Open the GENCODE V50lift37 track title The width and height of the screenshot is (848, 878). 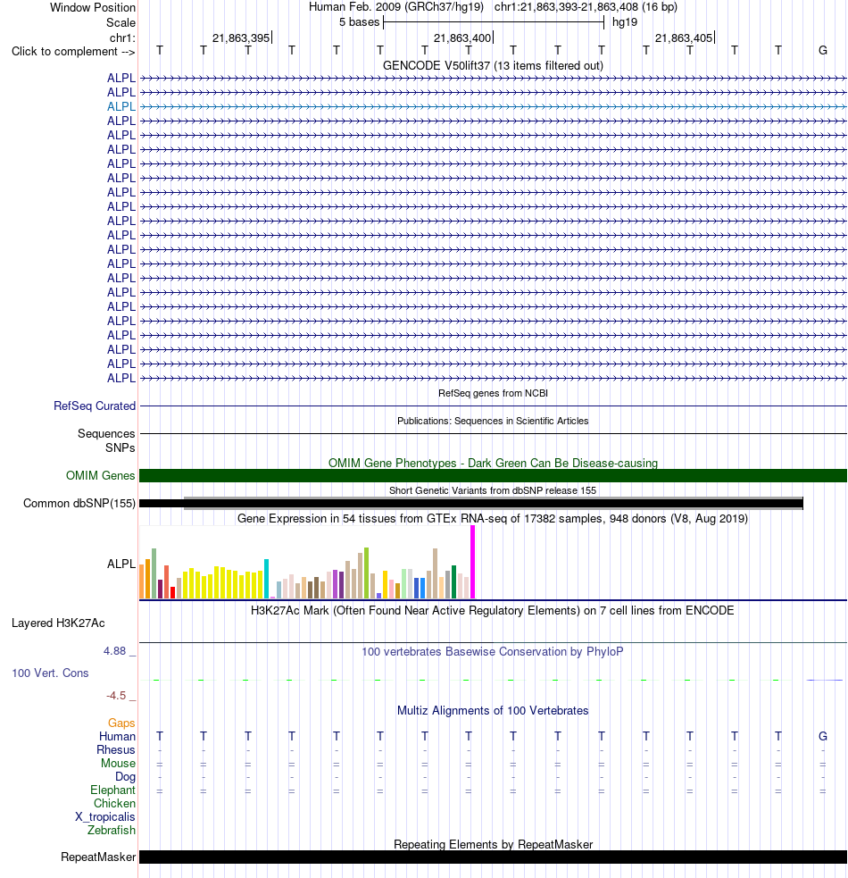493,66
